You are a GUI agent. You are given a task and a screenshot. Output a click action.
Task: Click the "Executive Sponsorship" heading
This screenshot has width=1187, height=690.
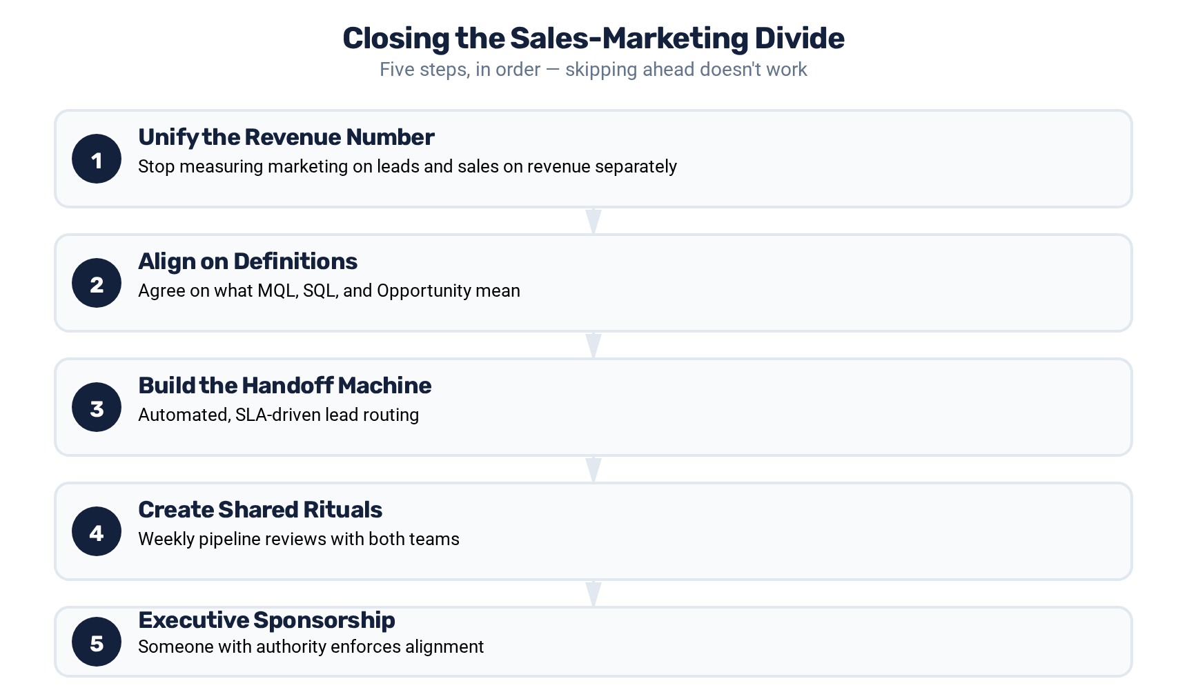266,620
